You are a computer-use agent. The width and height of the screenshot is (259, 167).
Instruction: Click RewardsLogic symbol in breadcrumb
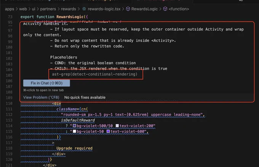point(144,9)
